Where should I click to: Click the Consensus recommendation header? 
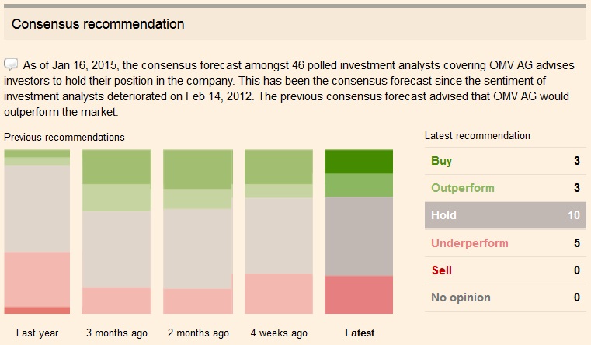[98, 24]
